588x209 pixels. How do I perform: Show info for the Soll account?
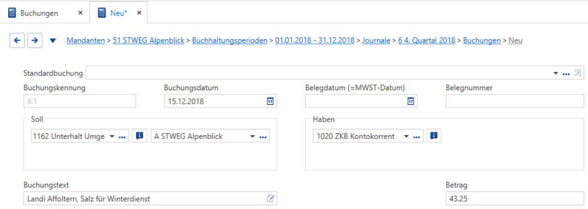(x=139, y=136)
